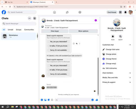Open emoji picker in message field

92,100
